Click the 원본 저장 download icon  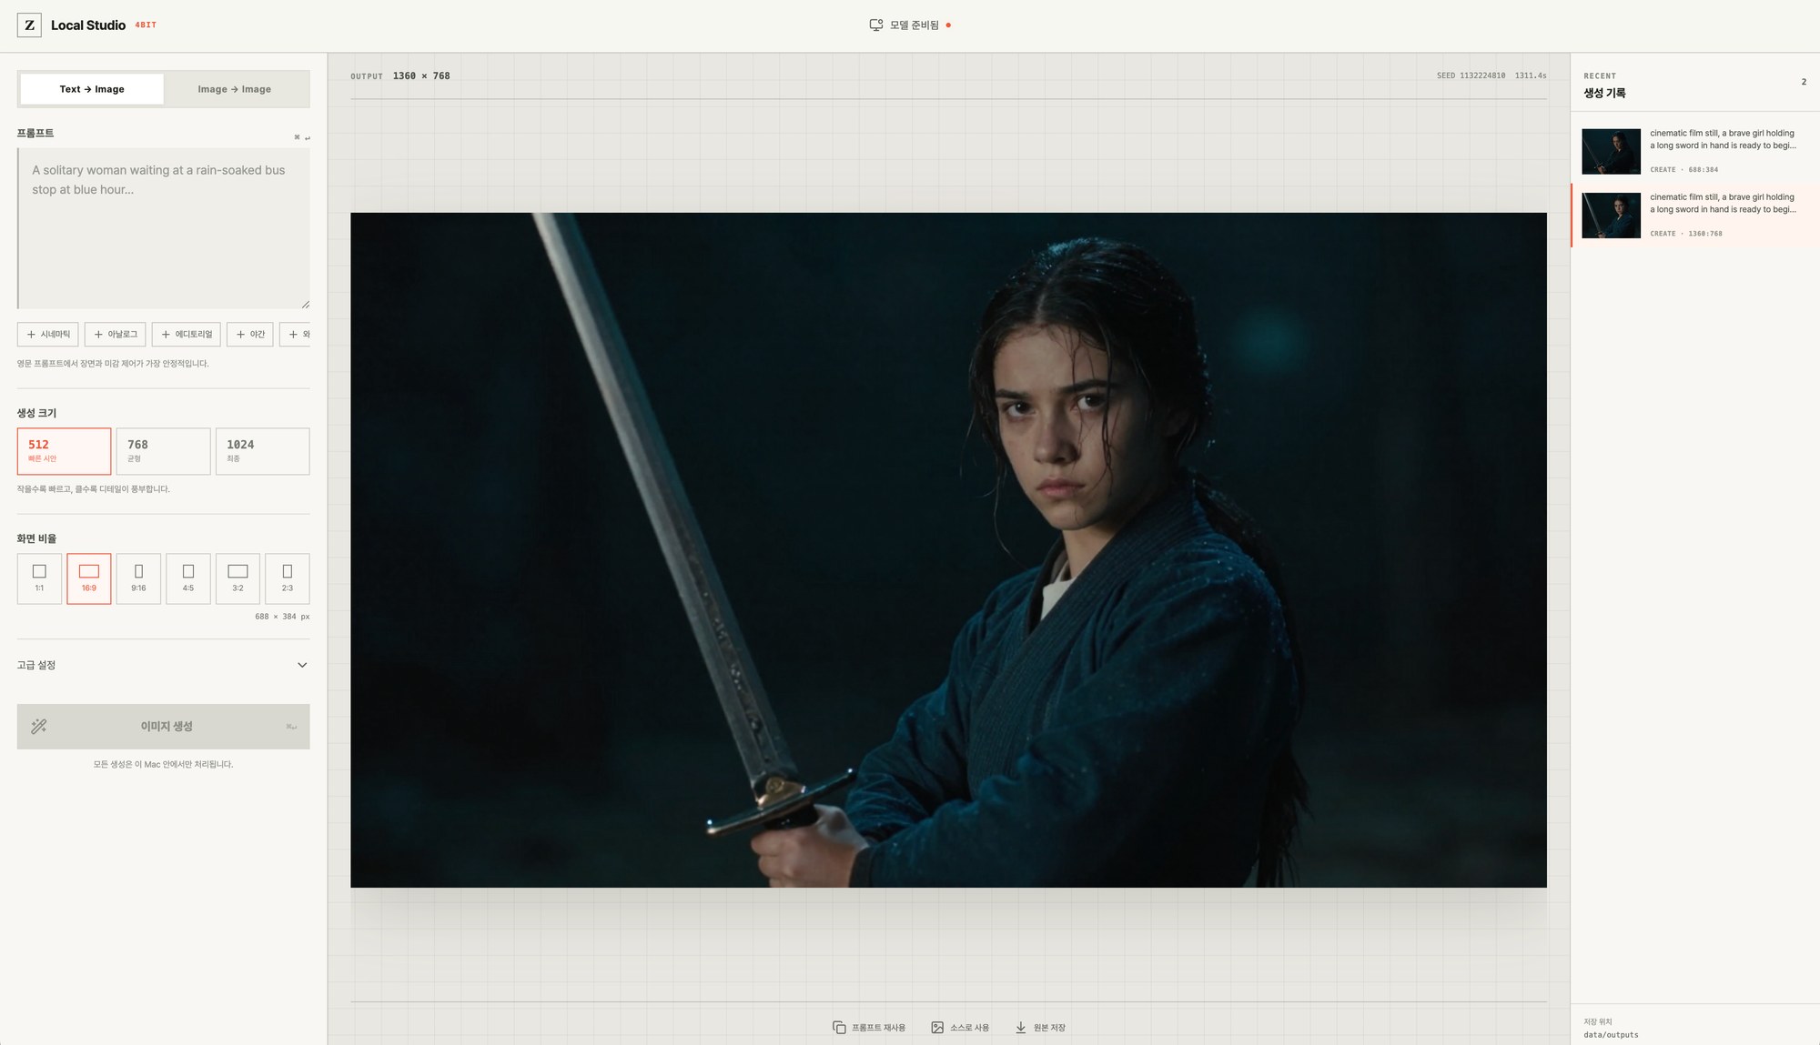(1021, 1027)
